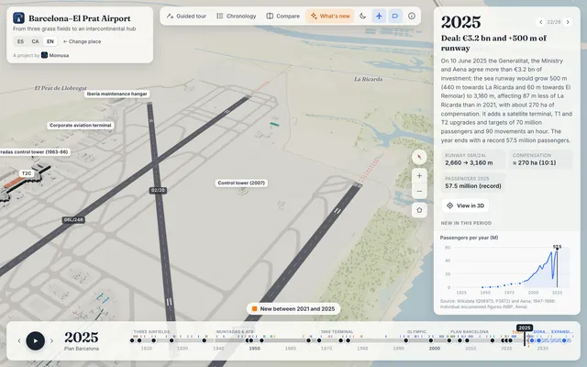587x367 pixels.
Task: Step timeline to previous year
Action: coord(18,340)
